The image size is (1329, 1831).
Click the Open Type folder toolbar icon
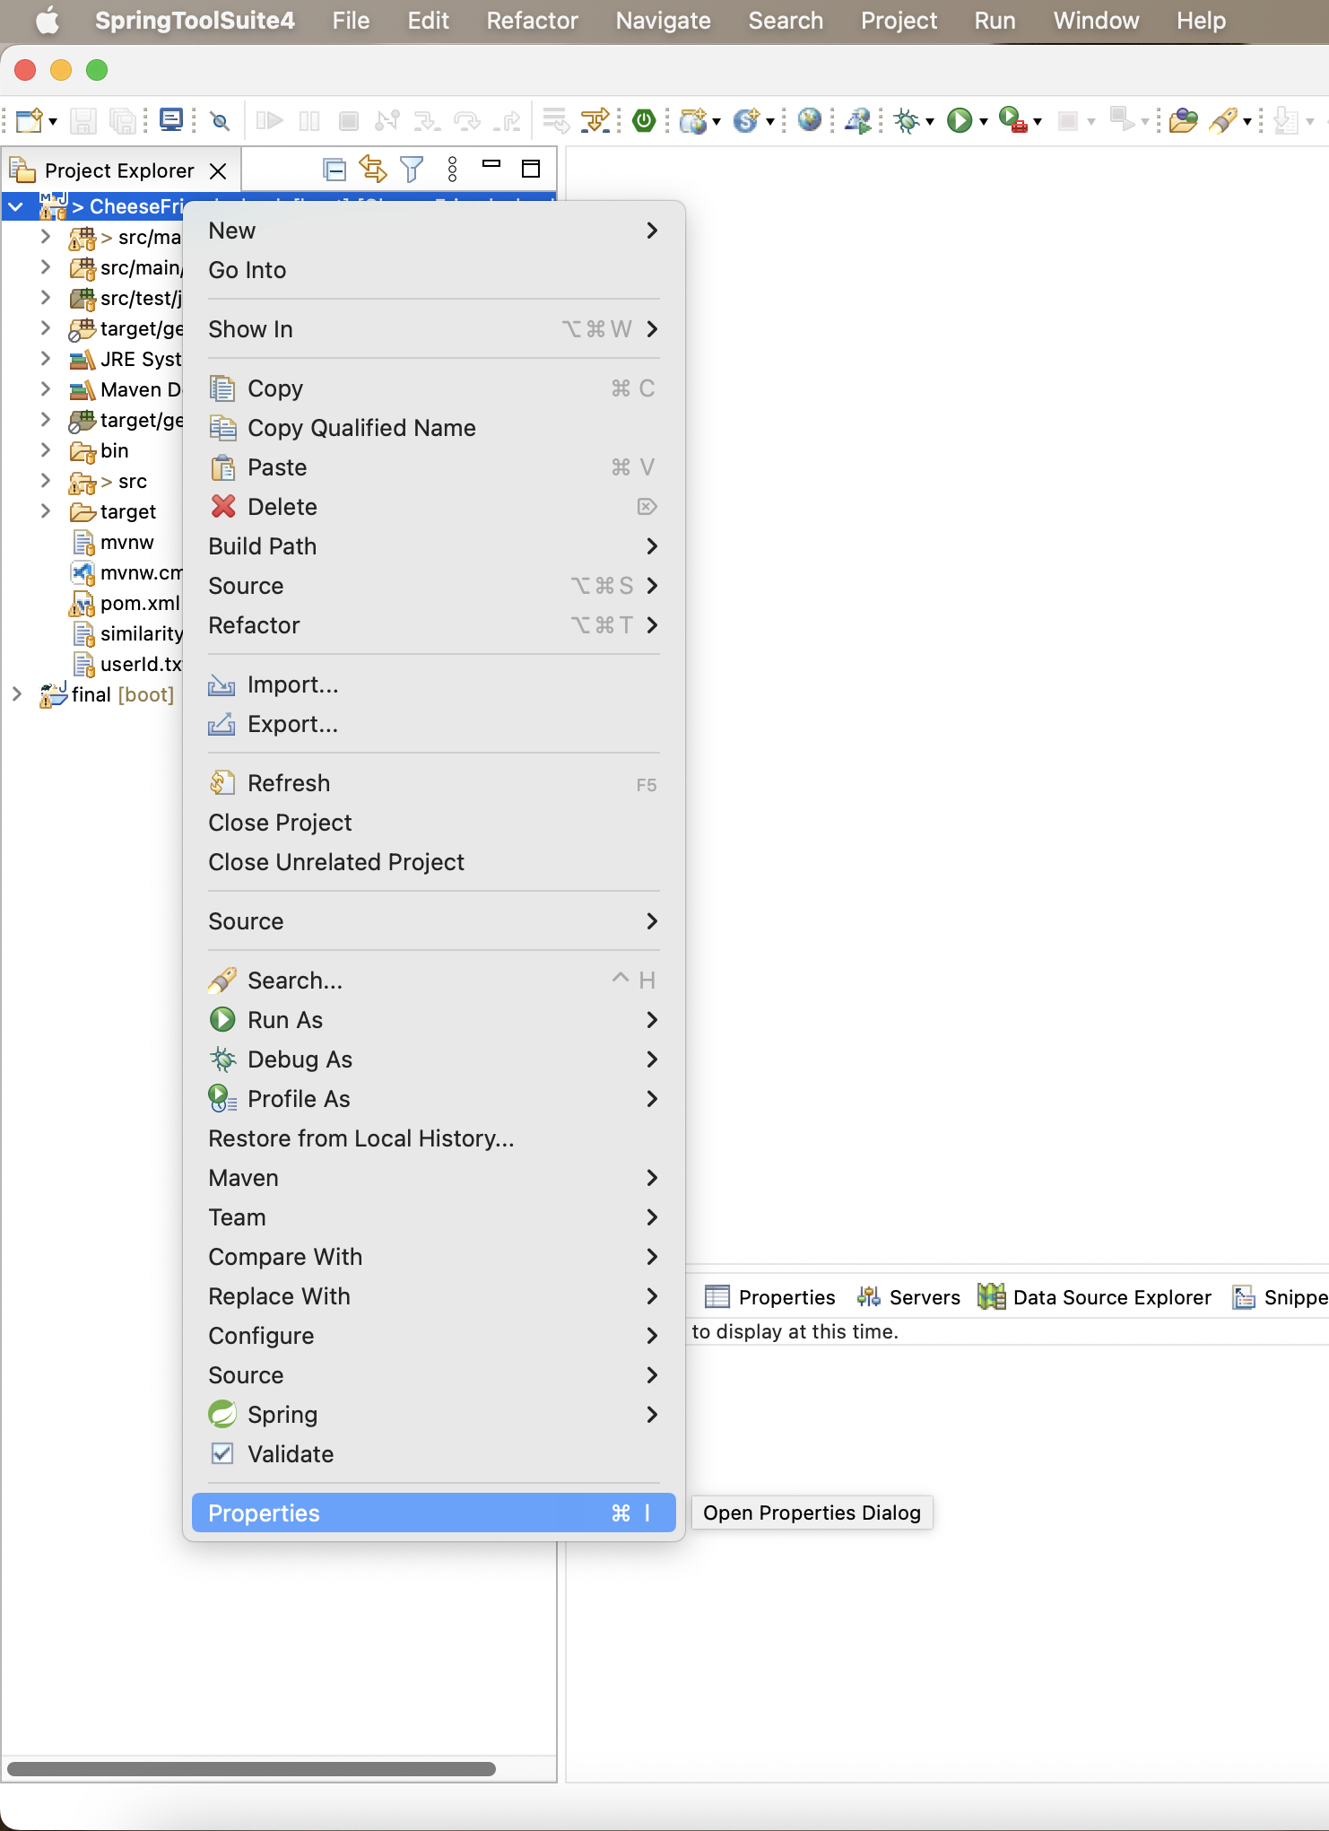(x=1184, y=120)
